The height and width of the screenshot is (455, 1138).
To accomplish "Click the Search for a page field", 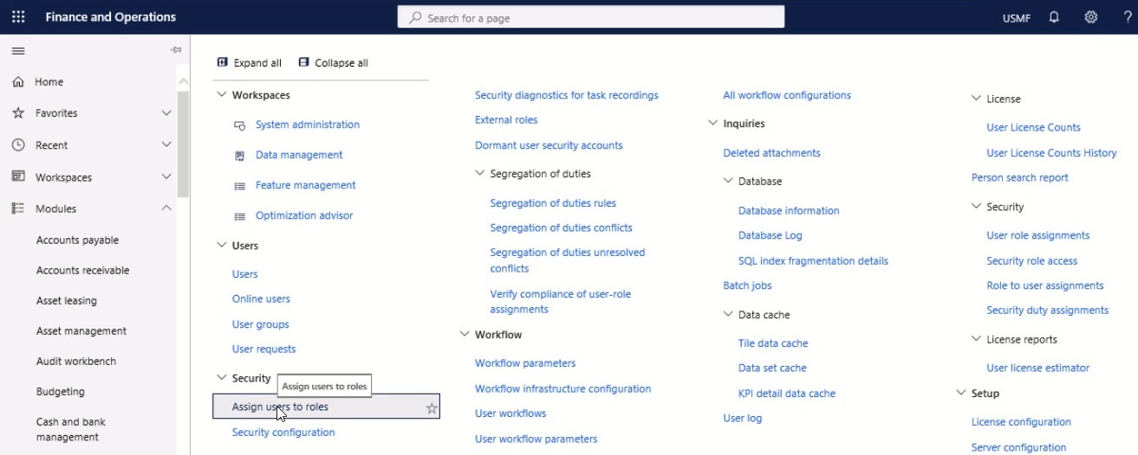I will [590, 17].
